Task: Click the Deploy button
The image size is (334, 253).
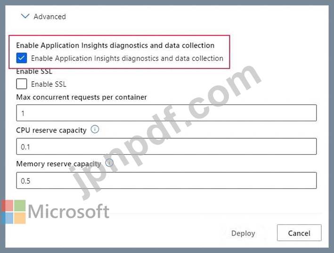Action: tap(243, 233)
